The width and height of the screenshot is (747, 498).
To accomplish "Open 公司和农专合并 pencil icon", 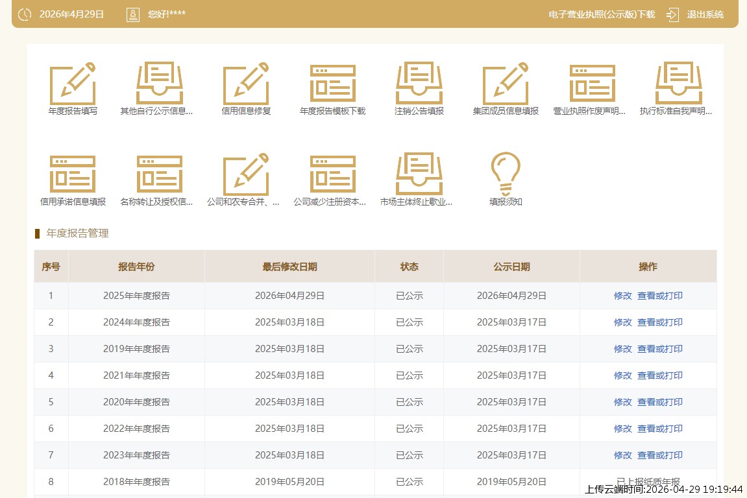I will click(x=246, y=174).
